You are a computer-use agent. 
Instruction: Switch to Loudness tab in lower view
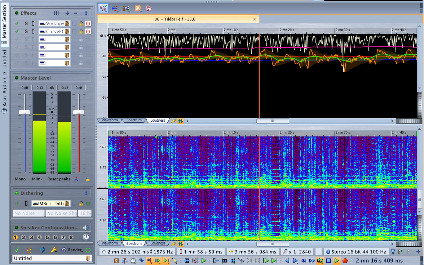158,243
